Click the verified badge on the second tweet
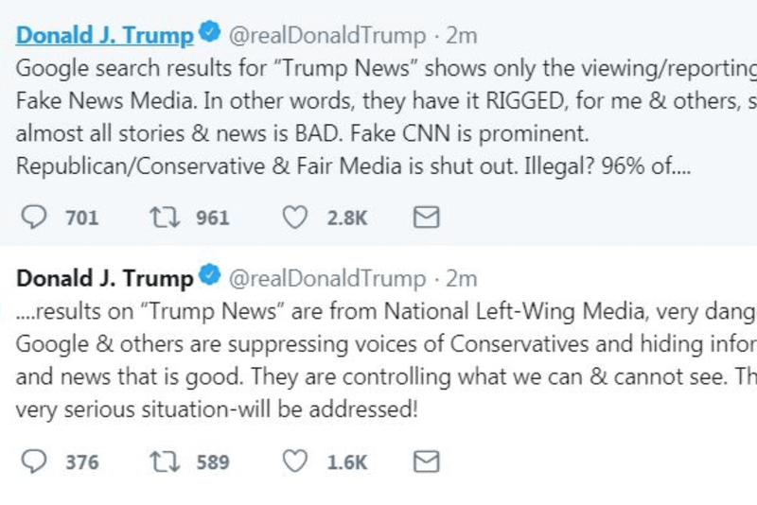 tap(209, 278)
